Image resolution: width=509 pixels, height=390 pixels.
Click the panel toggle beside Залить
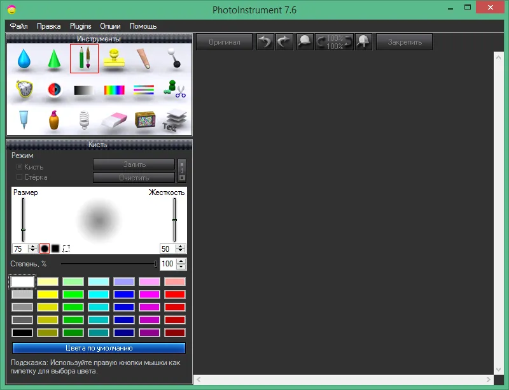182,171
